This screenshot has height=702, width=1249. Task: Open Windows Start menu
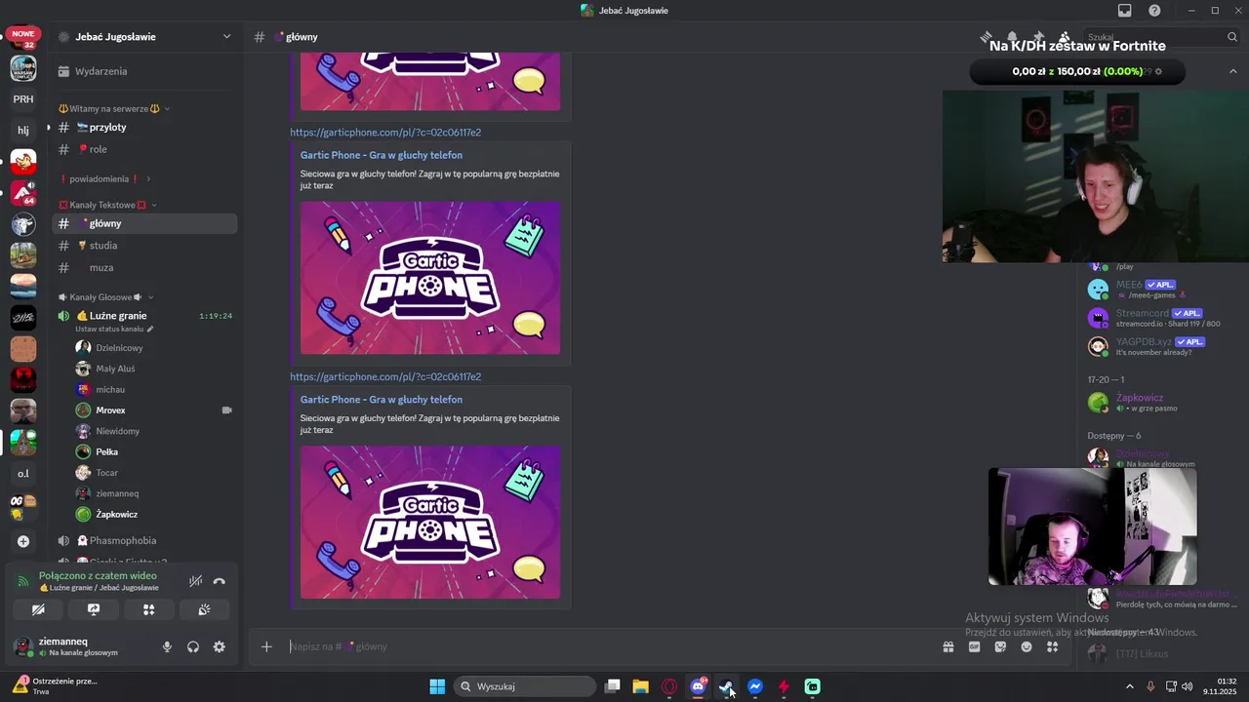click(437, 686)
